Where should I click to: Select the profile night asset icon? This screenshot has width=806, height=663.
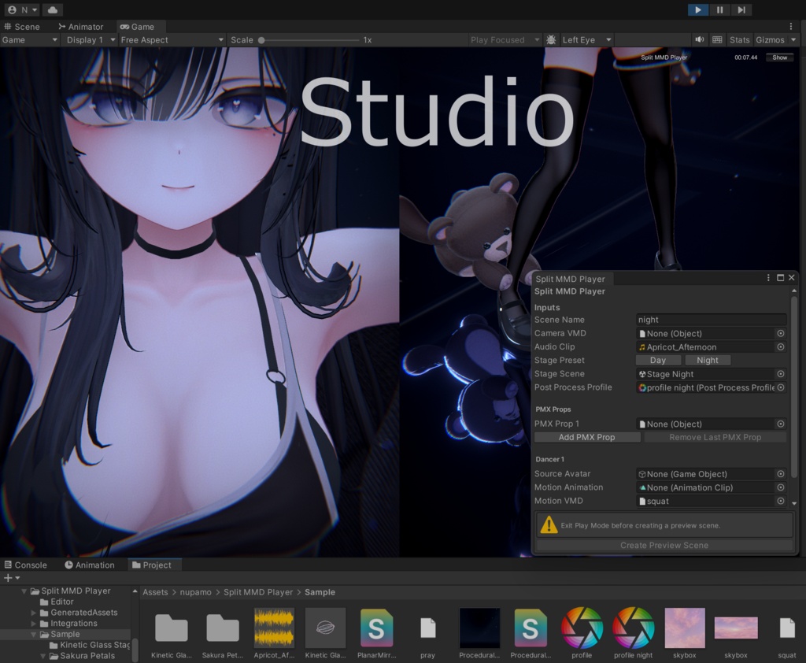point(633,628)
